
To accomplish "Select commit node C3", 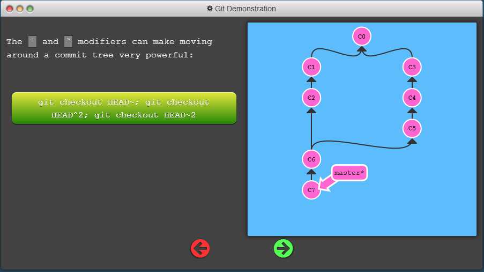I will pos(412,67).
